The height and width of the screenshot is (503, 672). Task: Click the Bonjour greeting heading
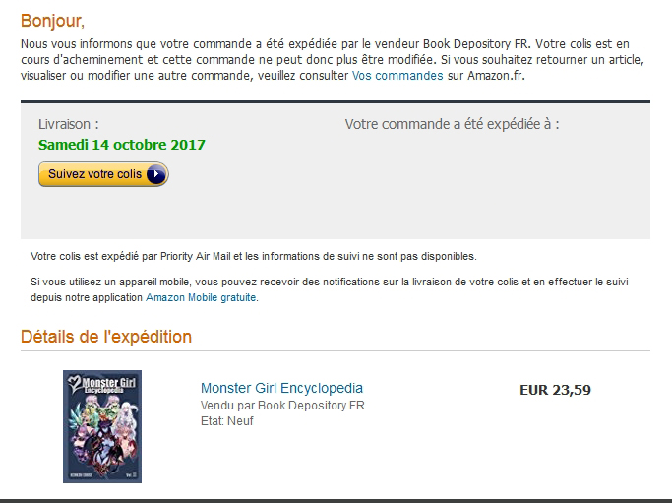point(52,21)
